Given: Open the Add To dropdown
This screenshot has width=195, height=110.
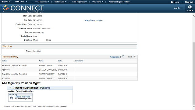Looking at the screenshot, I should pos(178,8).
